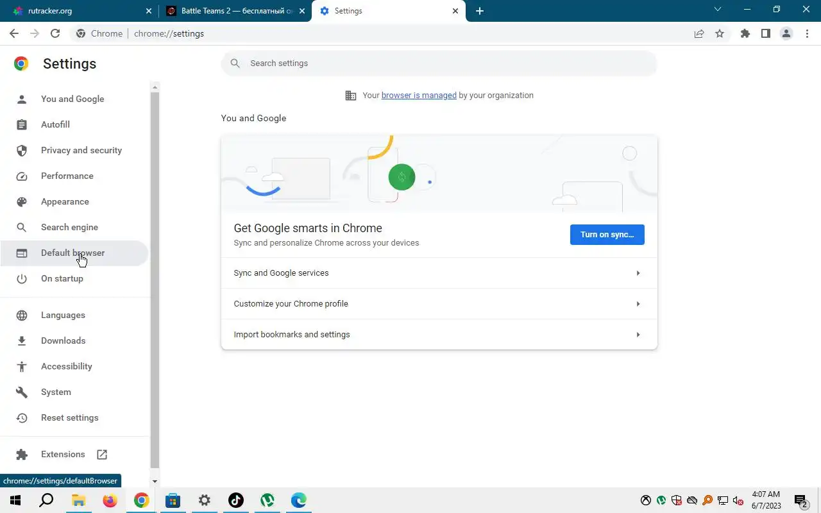Expand Customize your Chrome profile arrow
Screen dimensions: 821x513
point(638,304)
